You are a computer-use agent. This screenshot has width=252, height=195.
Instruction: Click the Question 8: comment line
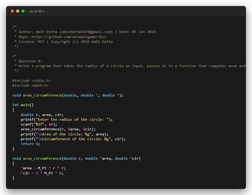(x=28, y=61)
